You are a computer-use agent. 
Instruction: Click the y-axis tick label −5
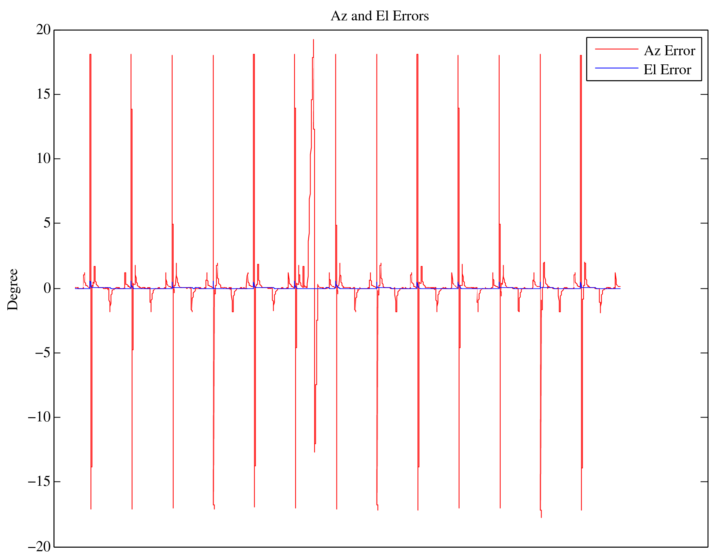coord(43,353)
